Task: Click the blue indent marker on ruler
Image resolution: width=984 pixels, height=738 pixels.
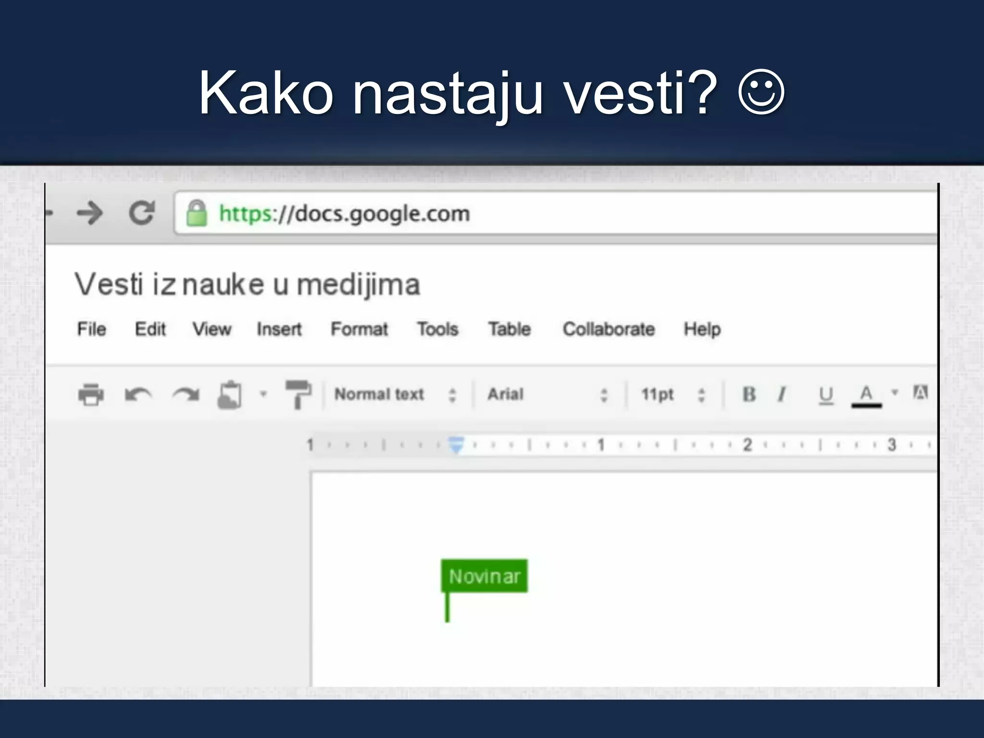Action: (456, 444)
